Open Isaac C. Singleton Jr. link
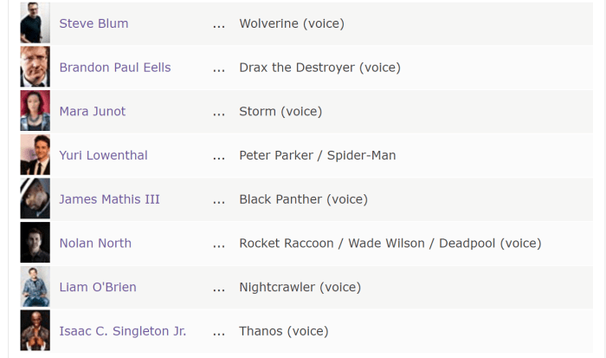606x358 pixels. tap(123, 331)
